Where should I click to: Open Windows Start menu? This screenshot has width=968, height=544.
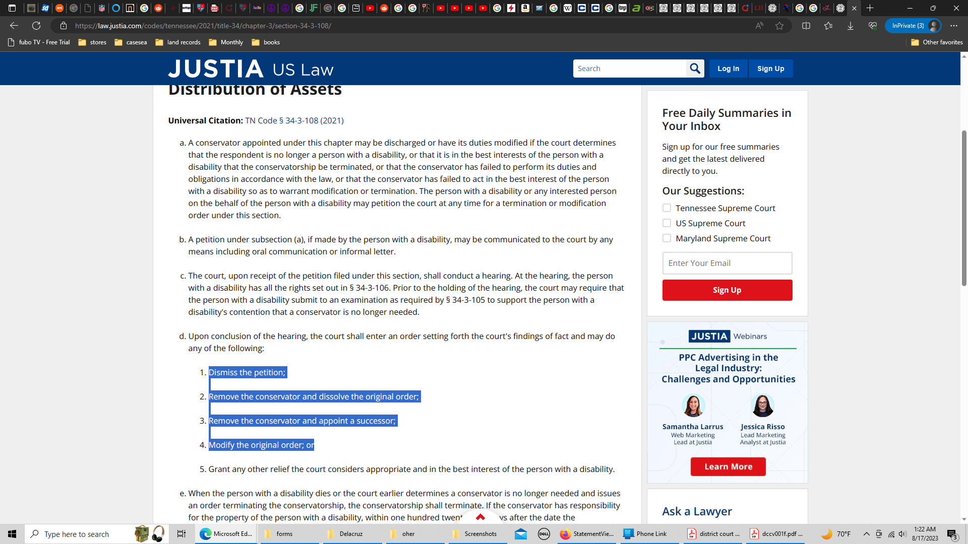(x=12, y=534)
